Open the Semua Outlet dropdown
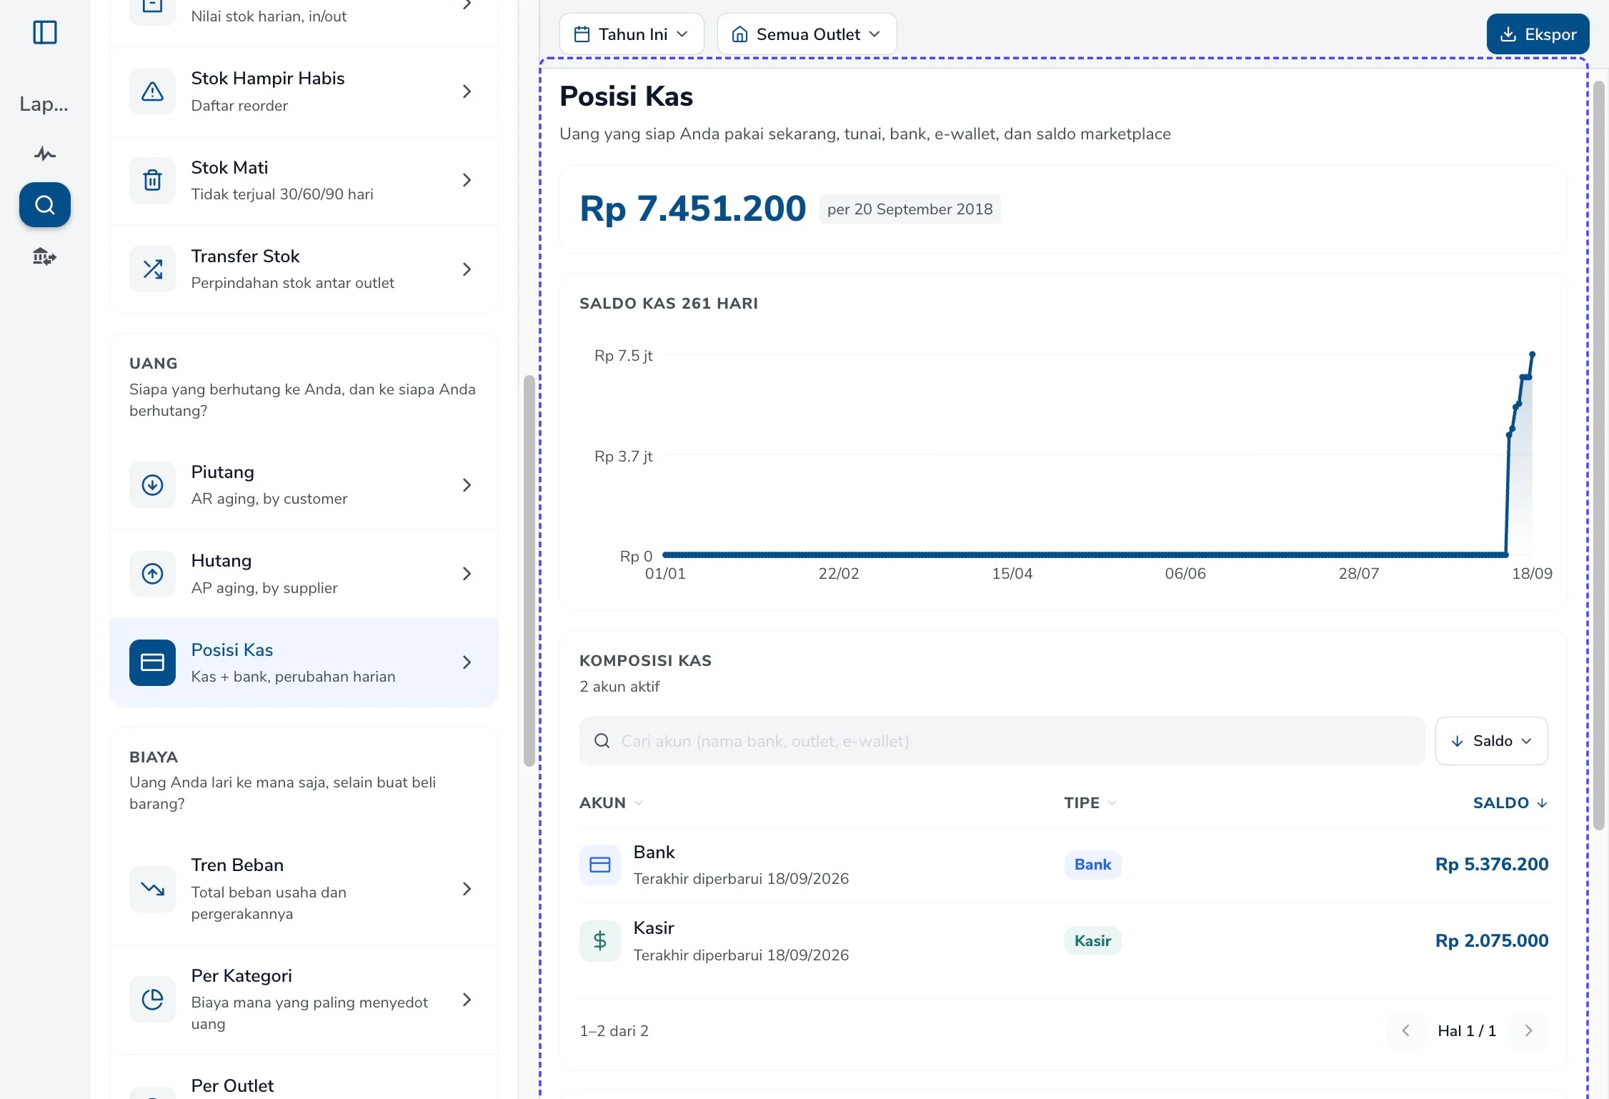 click(x=807, y=34)
